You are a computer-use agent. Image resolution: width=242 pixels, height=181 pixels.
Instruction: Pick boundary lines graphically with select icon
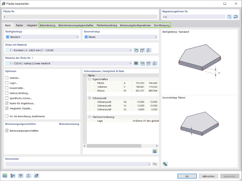pos(230,17)
